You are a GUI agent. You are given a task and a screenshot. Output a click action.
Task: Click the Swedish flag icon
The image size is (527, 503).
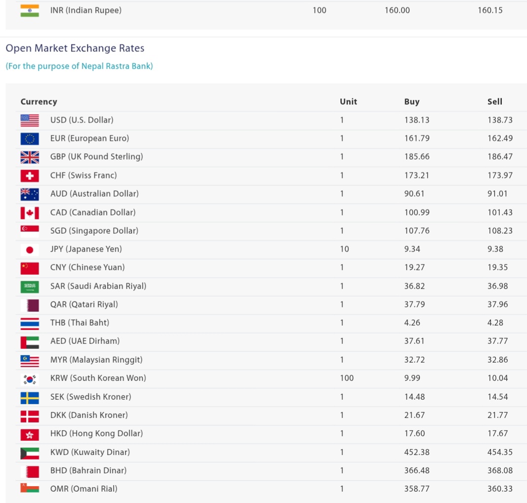pyautogui.click(x=30, y=397)
